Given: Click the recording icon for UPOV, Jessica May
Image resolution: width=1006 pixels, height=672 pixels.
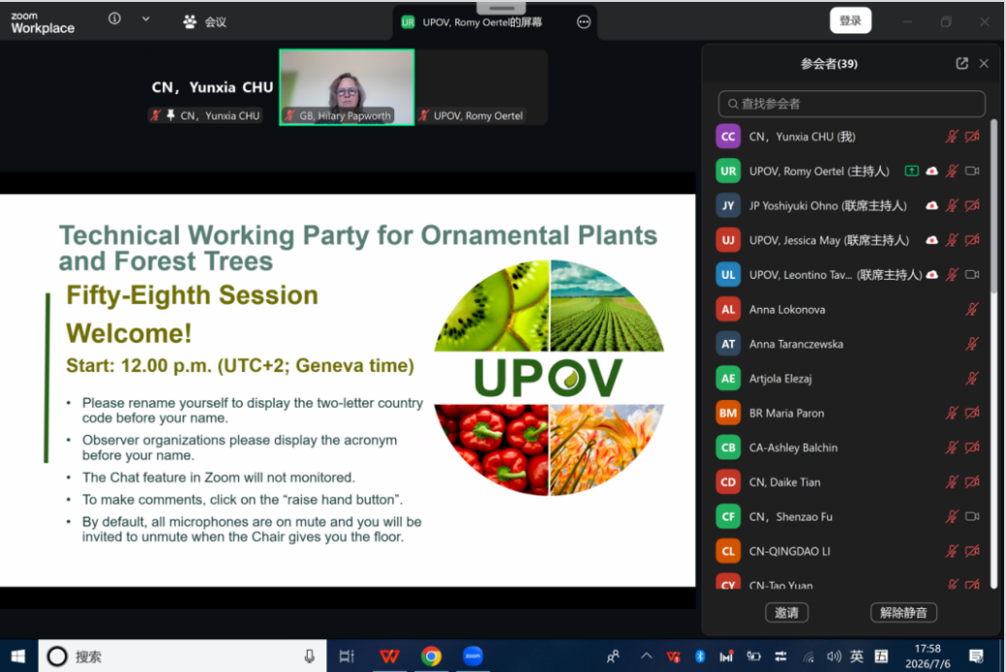Looking at the screenshot, I should [931, 240].
